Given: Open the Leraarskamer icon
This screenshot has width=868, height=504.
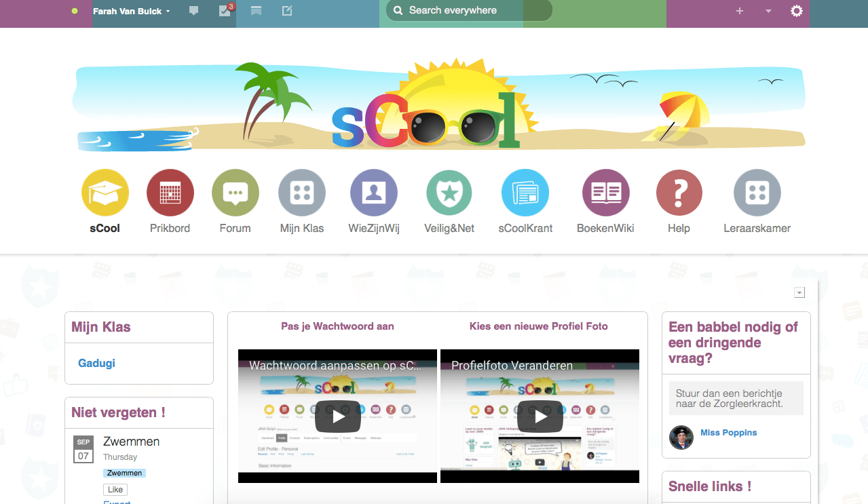Looking at the screenshot, I should pyautogui.click(x=757, y=193).
